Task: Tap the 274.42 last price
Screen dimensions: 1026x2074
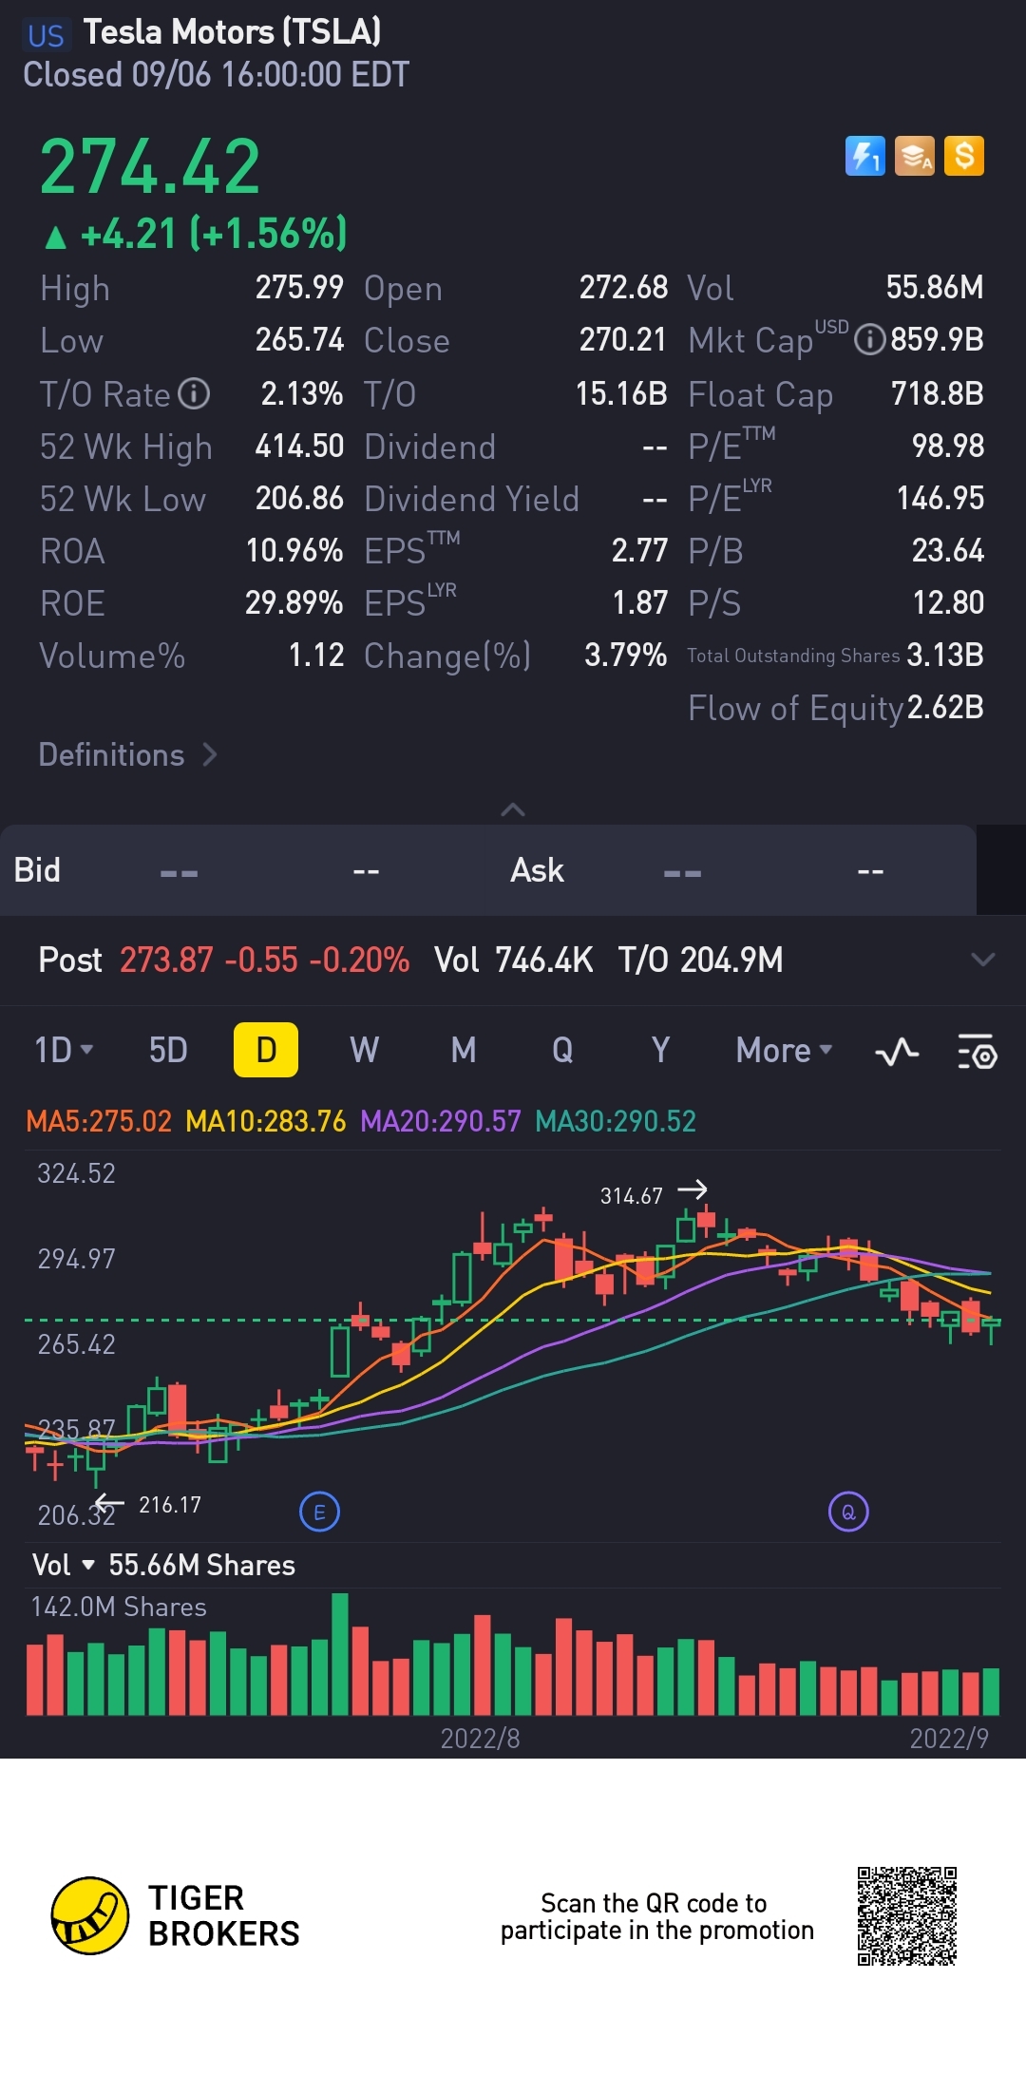Action: pyautogui.click(x=150, y=166)
